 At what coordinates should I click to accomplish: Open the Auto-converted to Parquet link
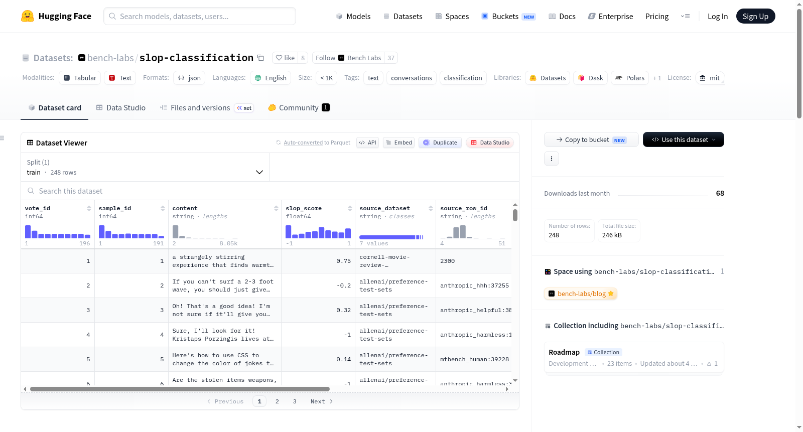coord(317,142)
